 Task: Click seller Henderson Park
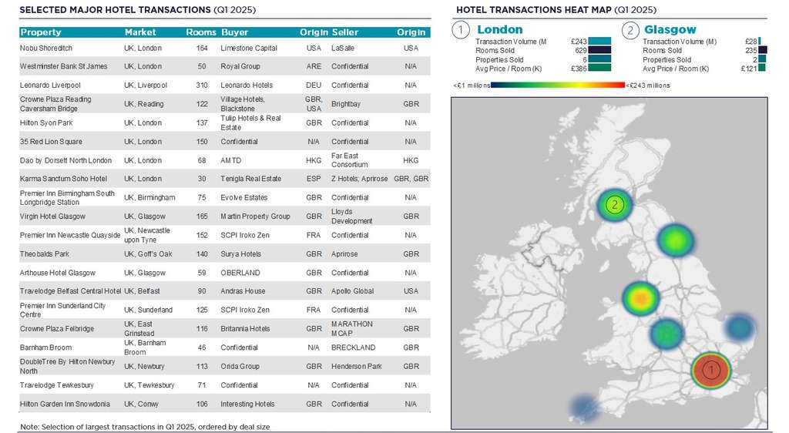click(357, 366)
